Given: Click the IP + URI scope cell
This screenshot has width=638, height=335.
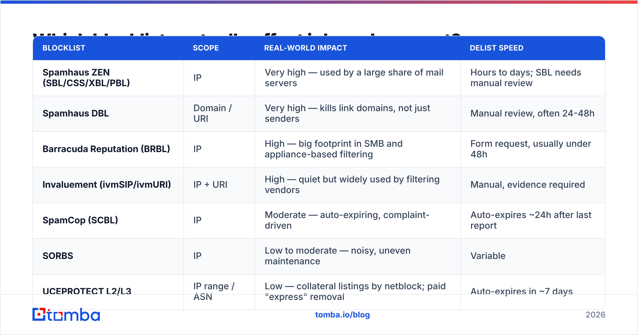Looking at the screenshot, I should tap(219, 185).
